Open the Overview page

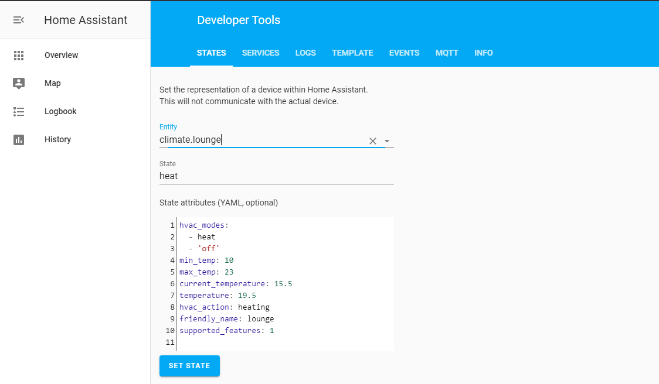(62, 56)
